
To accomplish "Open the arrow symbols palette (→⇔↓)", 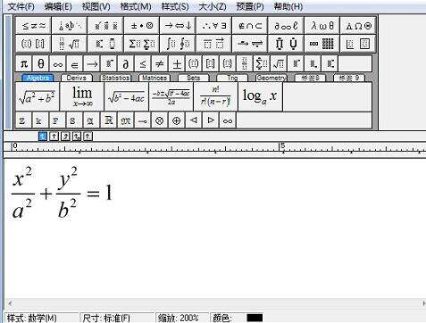I will [178, 26].
